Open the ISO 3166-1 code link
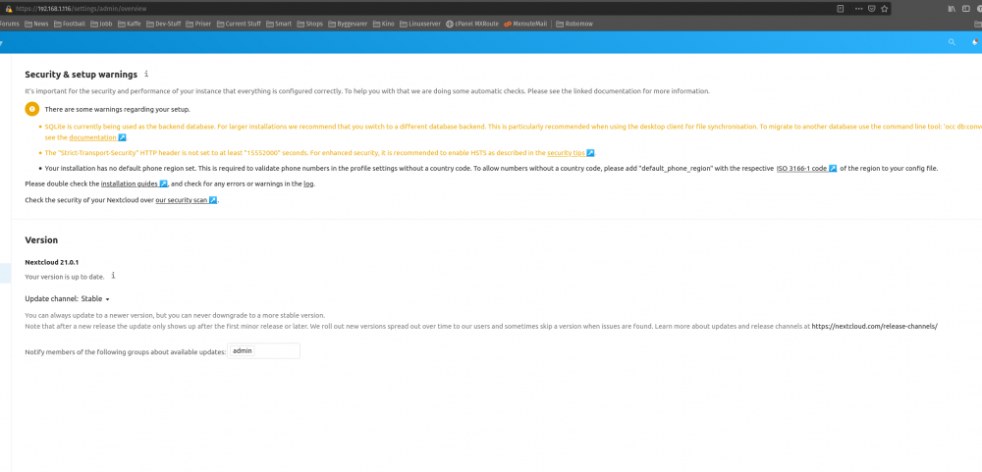 click(806, 169)
